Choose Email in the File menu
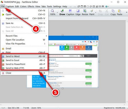The image size is (128, 109). 24,48
